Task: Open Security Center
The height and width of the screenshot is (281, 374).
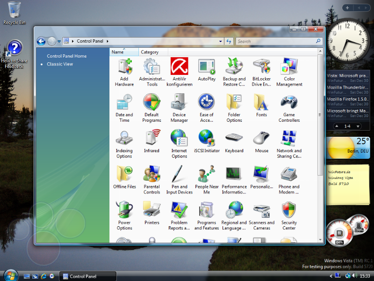Action: (x=289, y=216)
